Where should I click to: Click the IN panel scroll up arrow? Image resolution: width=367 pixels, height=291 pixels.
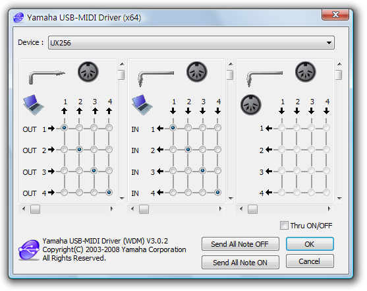(x=231, y=64)
